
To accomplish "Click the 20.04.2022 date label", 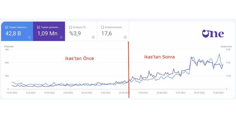I will point(87,93).
